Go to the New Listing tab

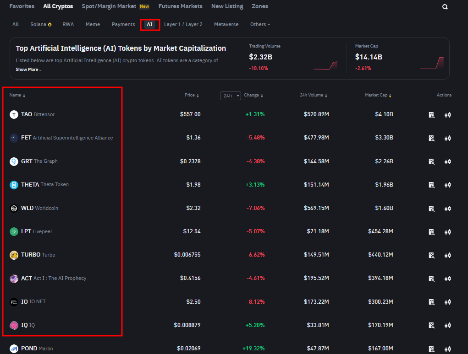227,6
